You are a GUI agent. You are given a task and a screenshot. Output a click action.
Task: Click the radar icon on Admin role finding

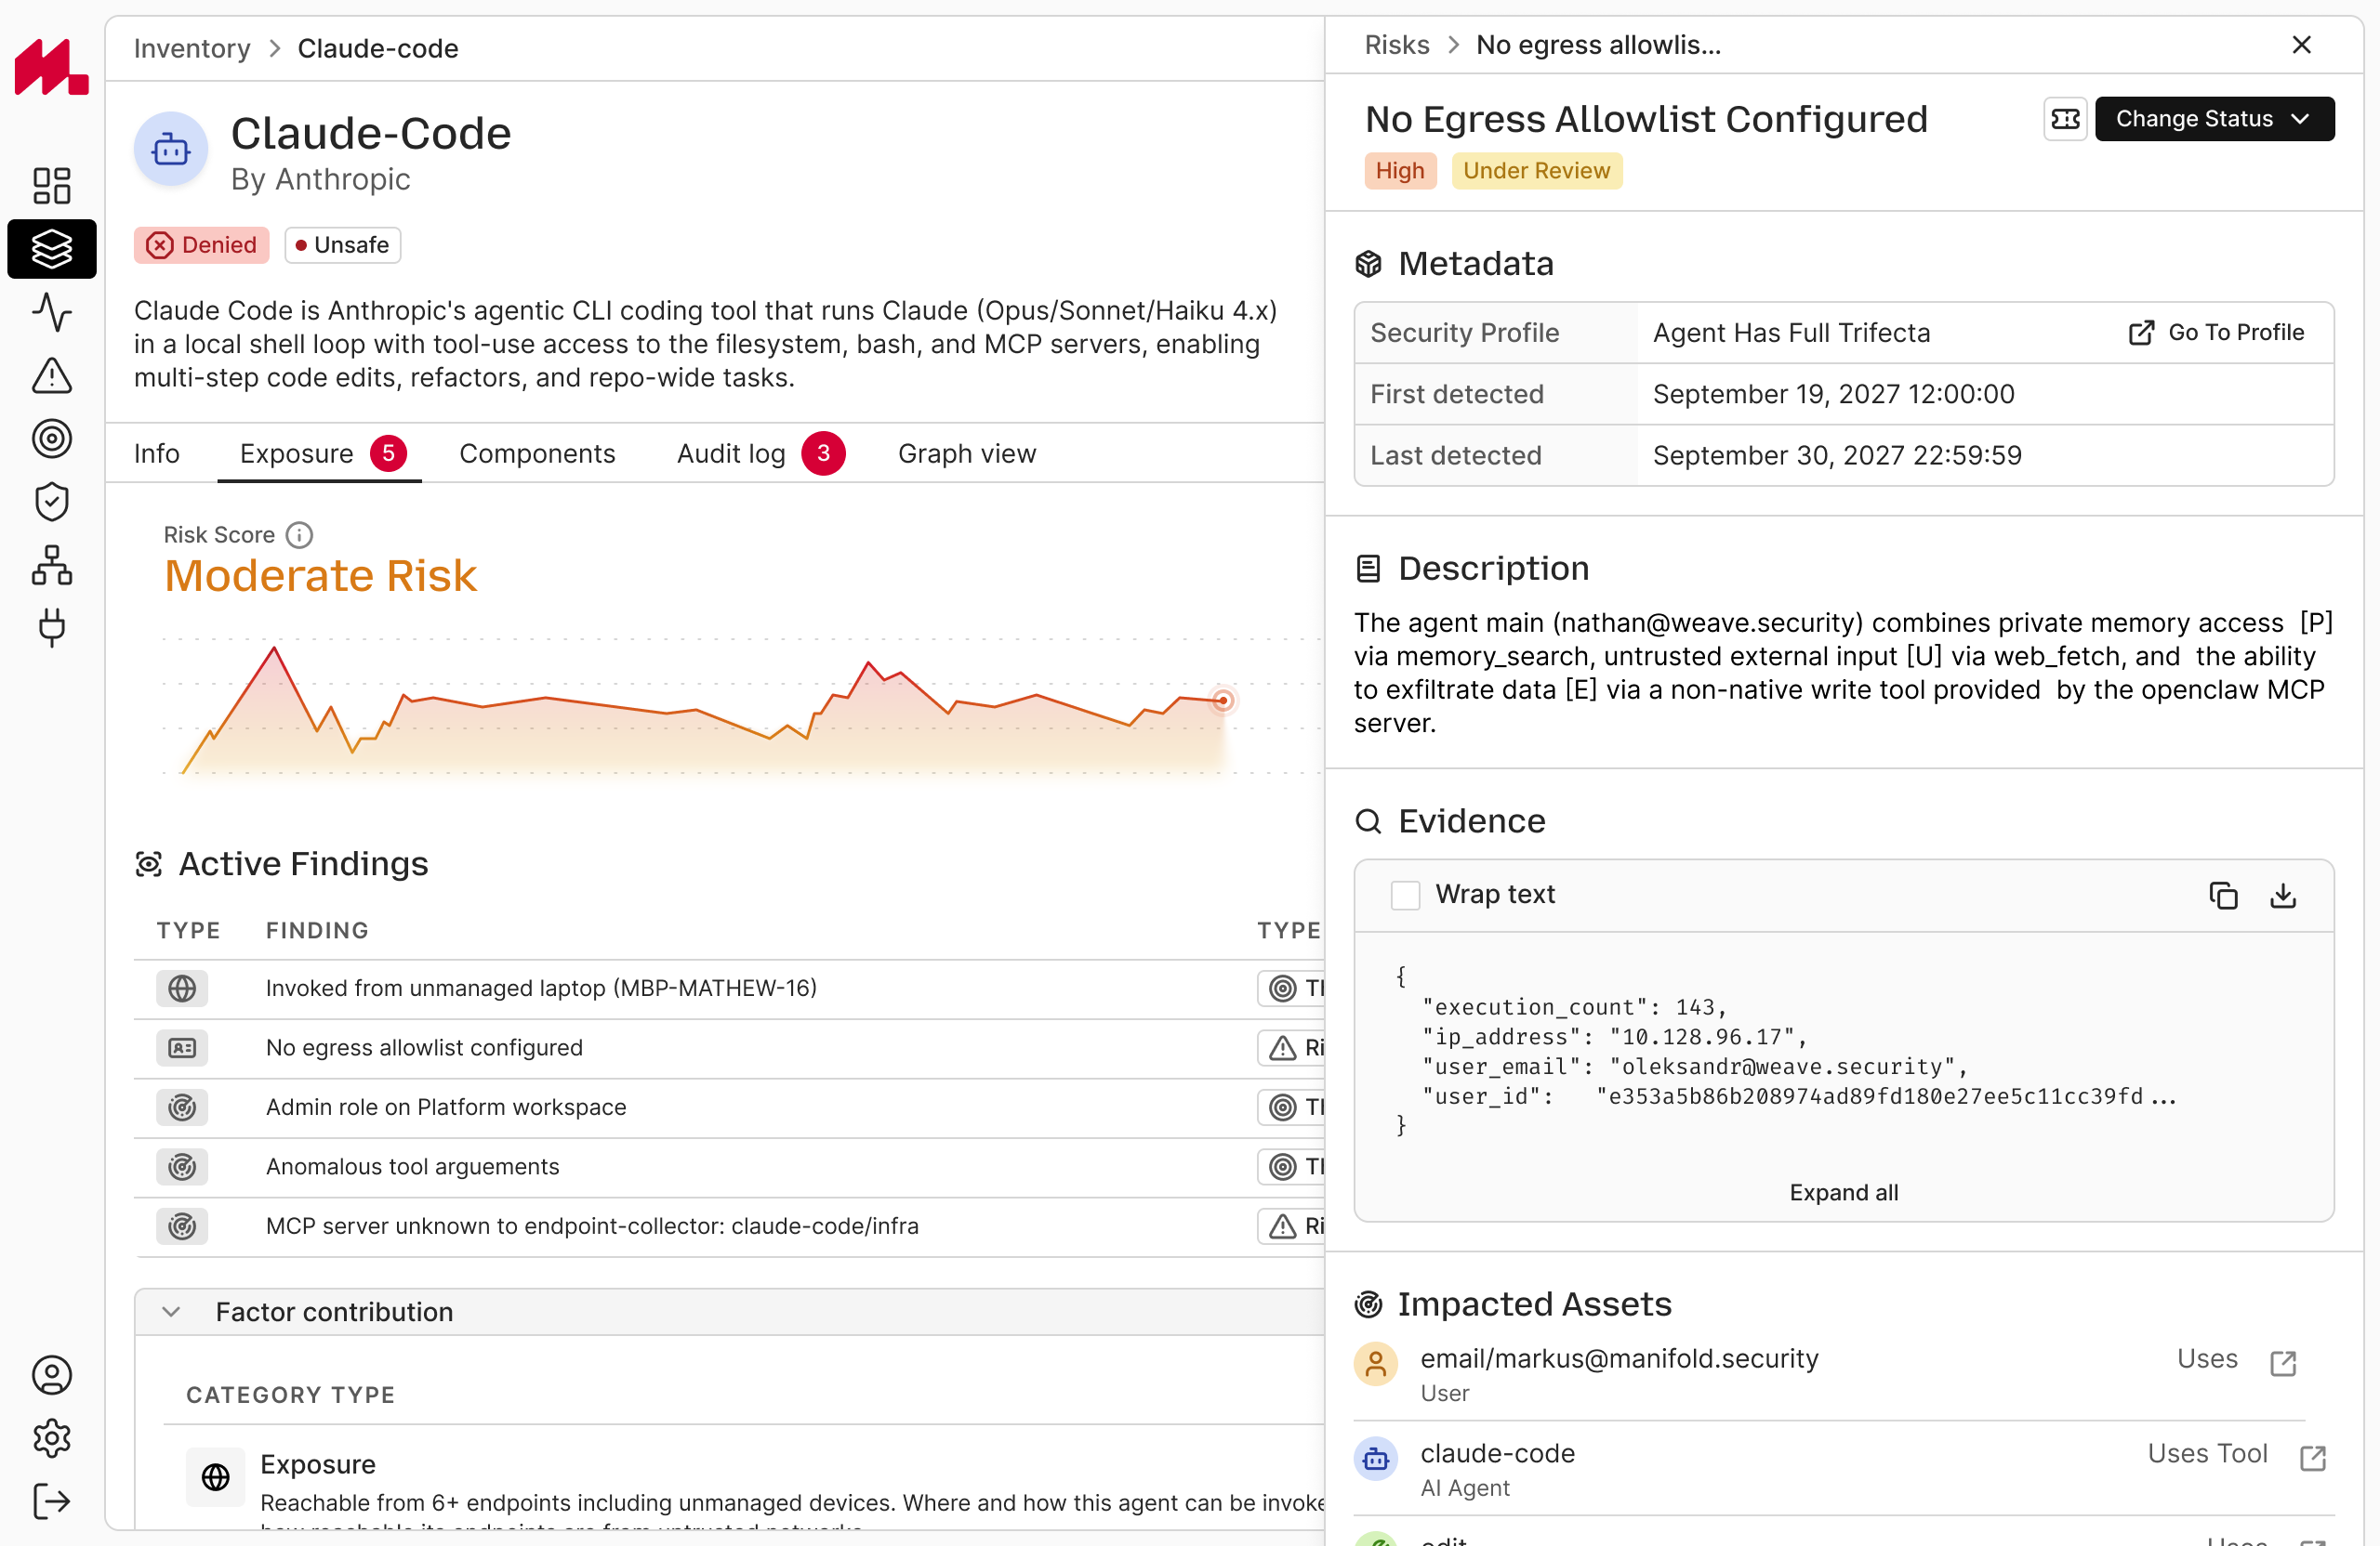pos(182,1107)
